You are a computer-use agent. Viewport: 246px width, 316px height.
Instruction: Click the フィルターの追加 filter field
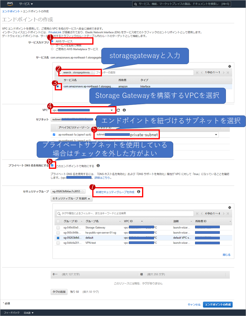[x=144, y=73]
